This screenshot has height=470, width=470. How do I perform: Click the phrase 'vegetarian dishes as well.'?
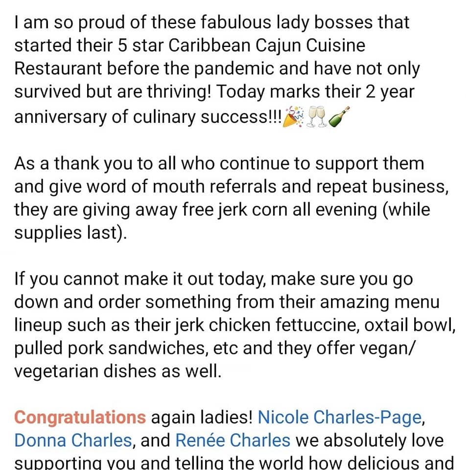tap(118, 372)
